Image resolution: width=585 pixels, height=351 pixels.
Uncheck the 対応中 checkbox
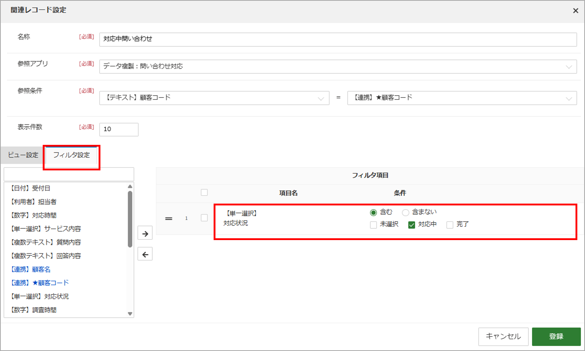(412, 225)
